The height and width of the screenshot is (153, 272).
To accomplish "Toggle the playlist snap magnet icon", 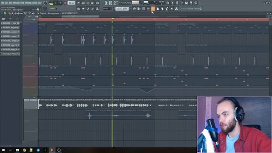I will (x=5, y=13).
